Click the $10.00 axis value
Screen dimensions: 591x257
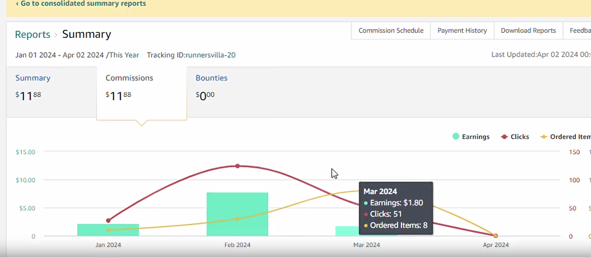26,180
